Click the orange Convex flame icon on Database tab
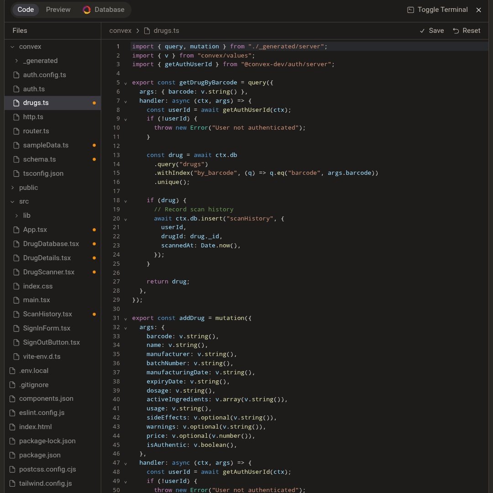This screenshot has height=493, width=493. pos(86,9)
